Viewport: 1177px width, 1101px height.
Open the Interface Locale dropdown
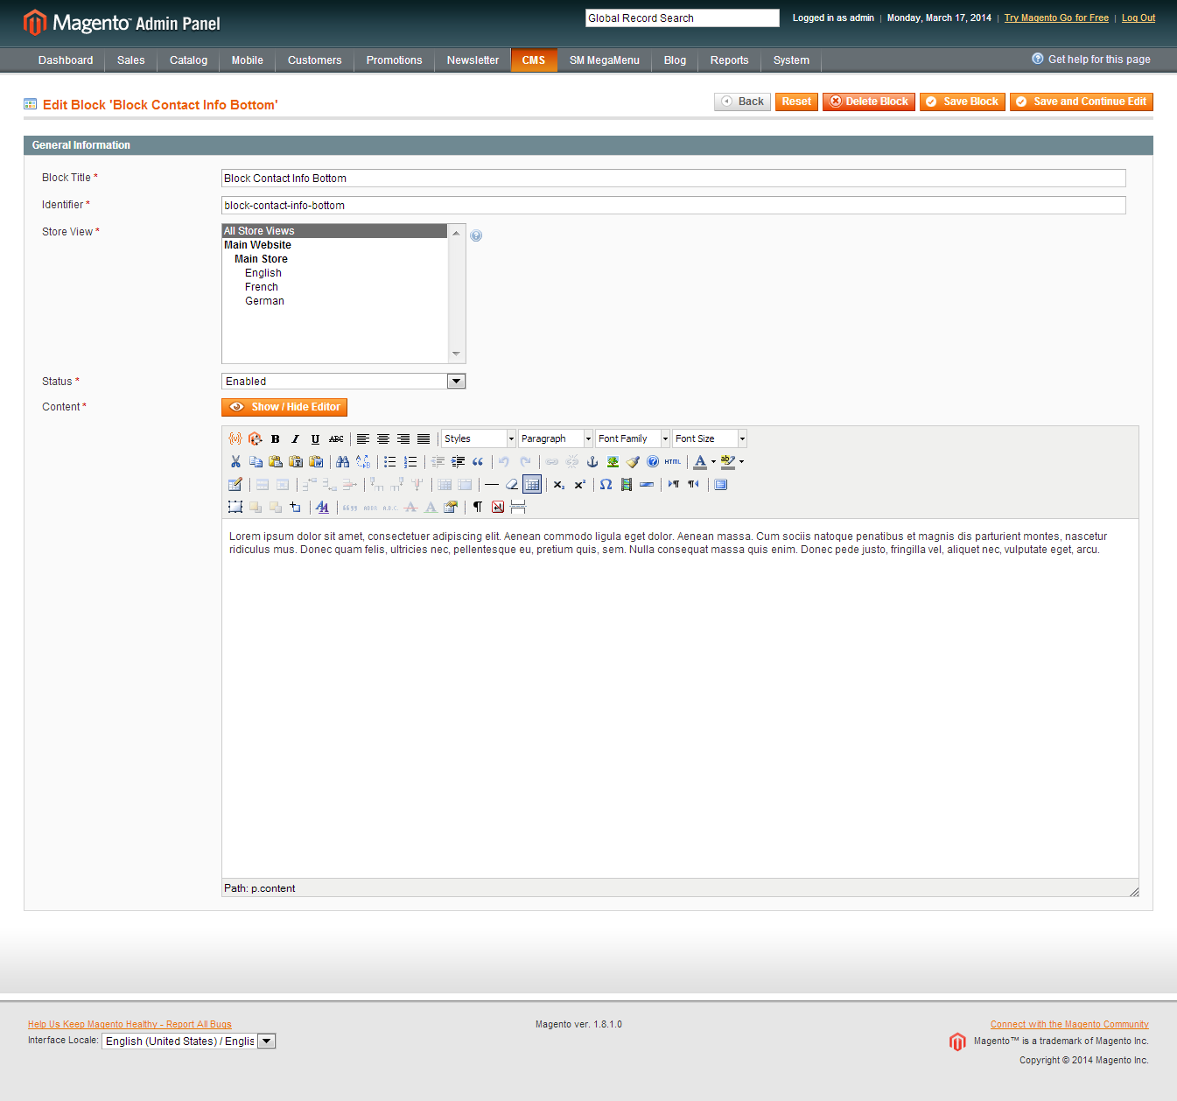click(x=189, y=1041)
